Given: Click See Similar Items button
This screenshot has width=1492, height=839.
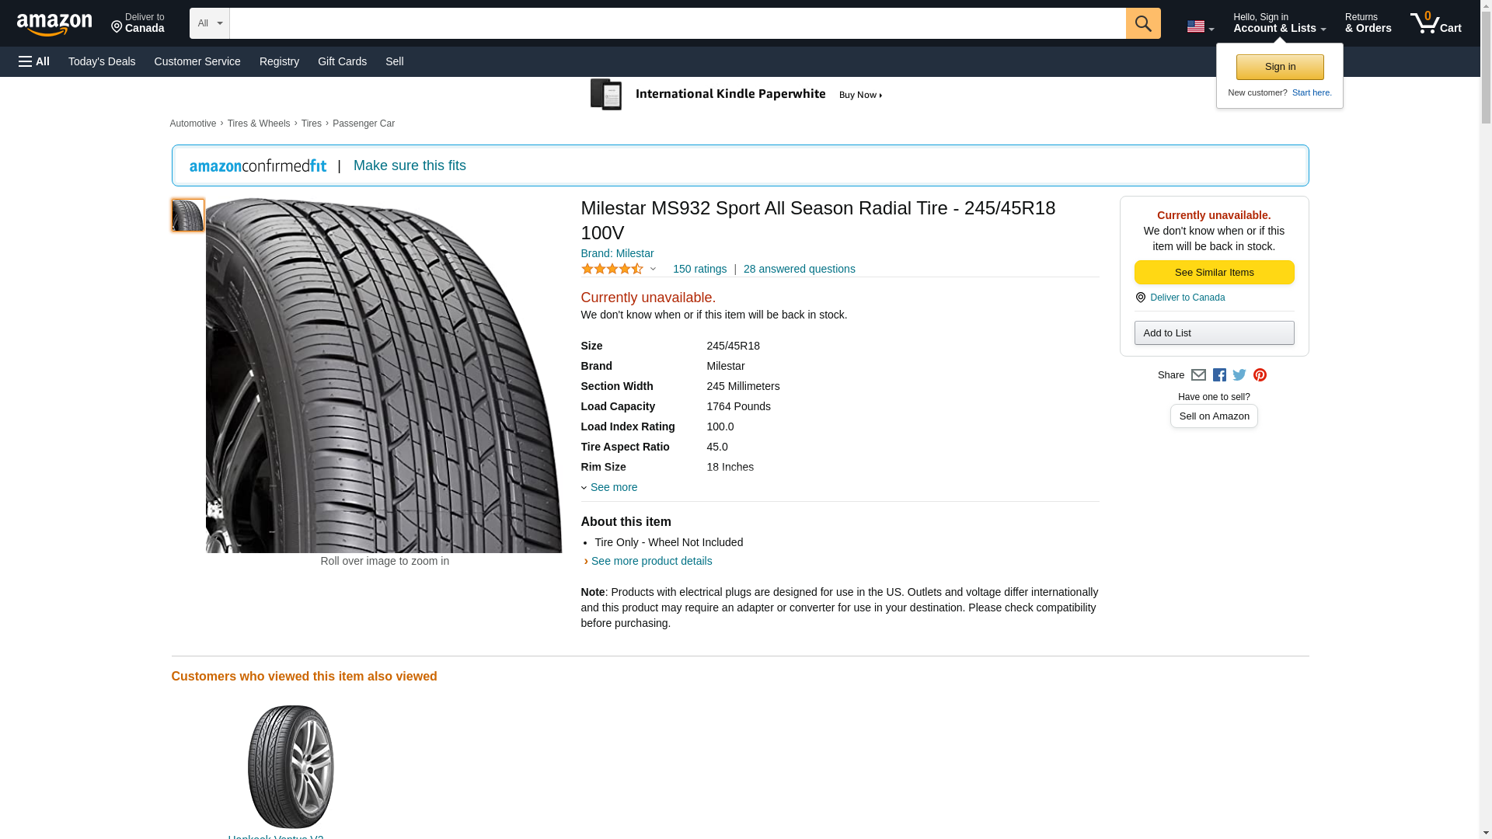Looking at the screenshot, I should click(x=1214, y=272).
